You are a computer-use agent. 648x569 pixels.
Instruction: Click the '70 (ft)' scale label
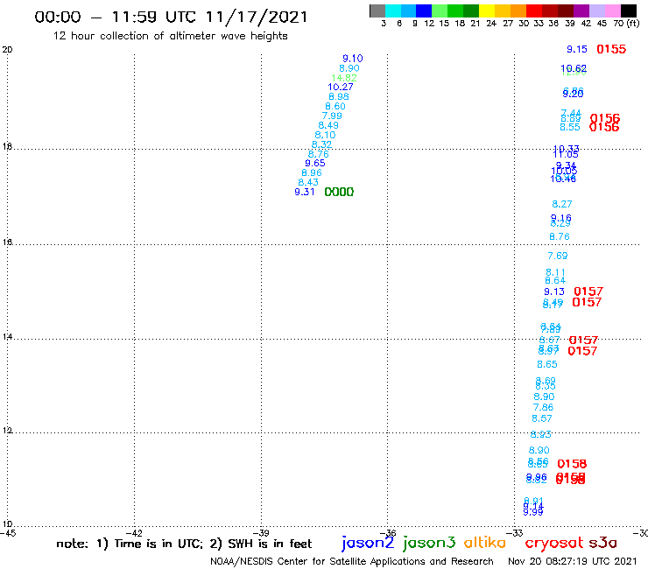[626, 23]
